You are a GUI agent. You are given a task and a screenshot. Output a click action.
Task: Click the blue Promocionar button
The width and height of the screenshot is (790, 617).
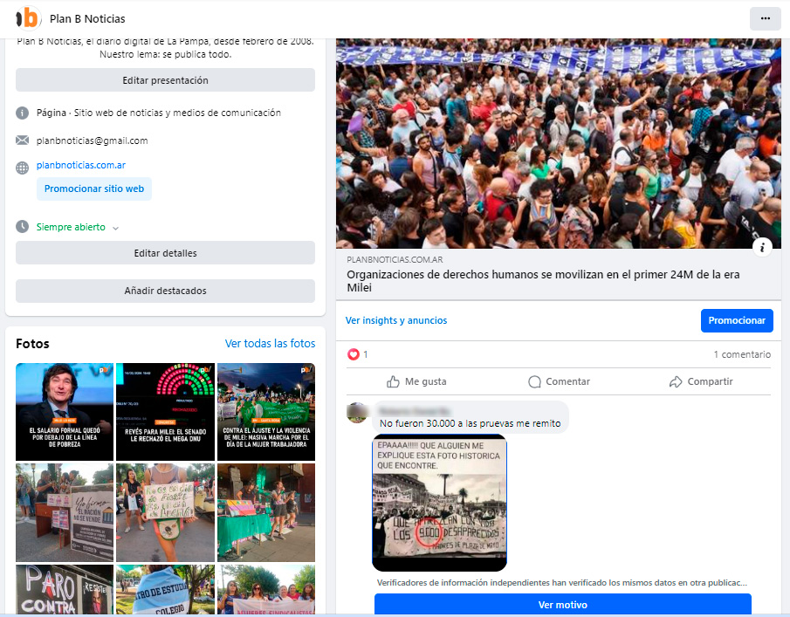737,320
